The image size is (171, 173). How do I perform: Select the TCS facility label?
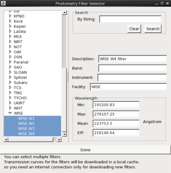click(18, 88)
